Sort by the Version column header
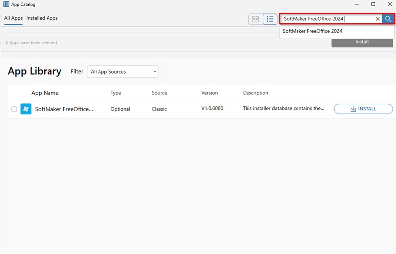Image resolution: width=396 pixels, height=254 pixels. pyautogui.click(x=210, y=93)
